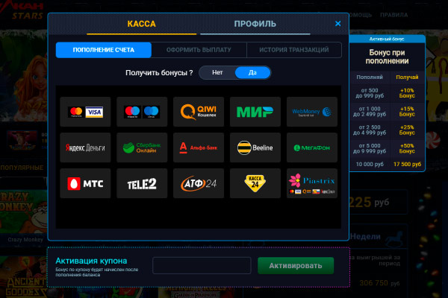Enable bonuses by choosing Да

tap(252, 73)
